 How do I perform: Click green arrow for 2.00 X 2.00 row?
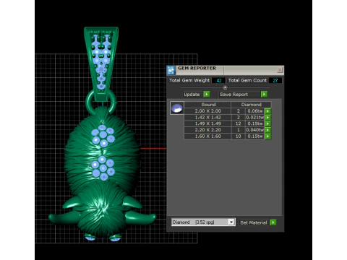(267, 111)
